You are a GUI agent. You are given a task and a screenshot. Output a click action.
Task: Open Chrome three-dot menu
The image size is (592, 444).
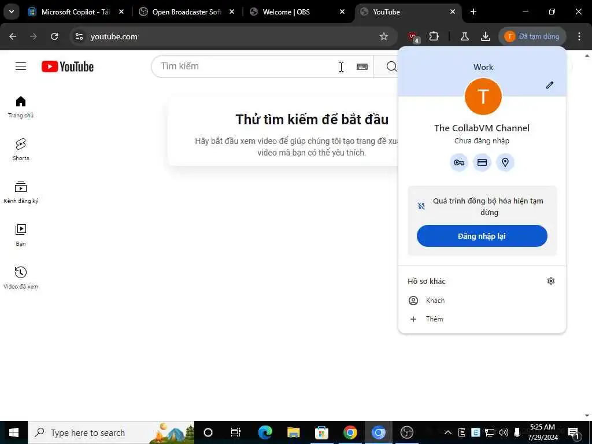579,36
